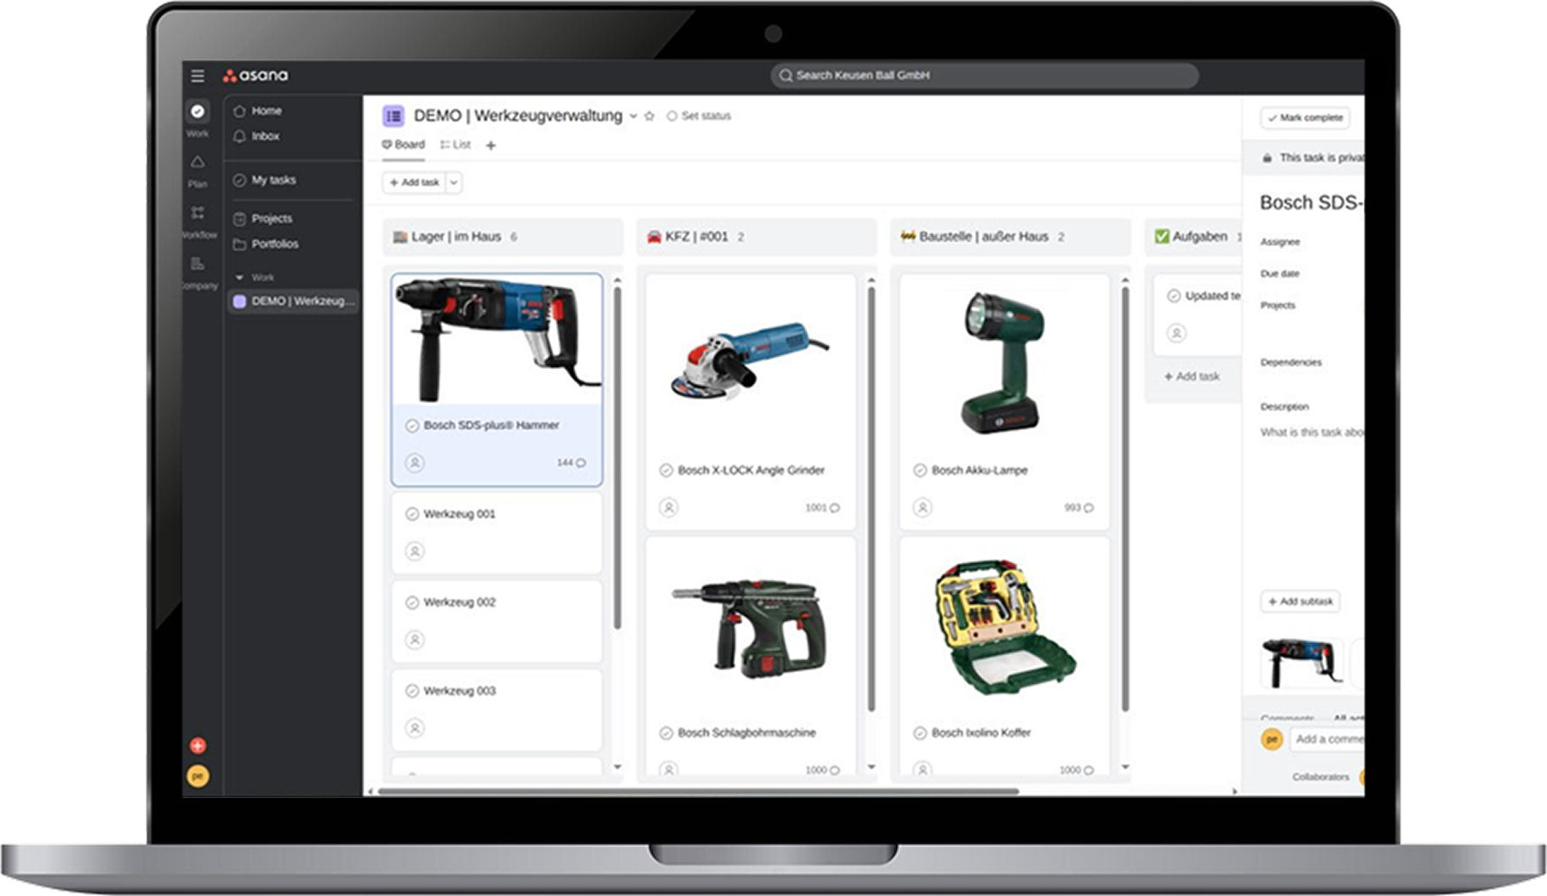Click the plus icon to add view tab
1547x896 pixels.
(491, 146)
